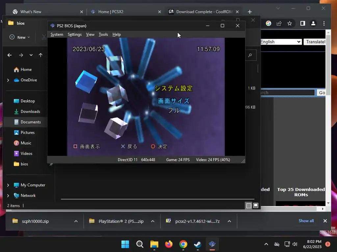Open the System menu in PCSX2
Screen dimensions: 337x252
[57, 34]
